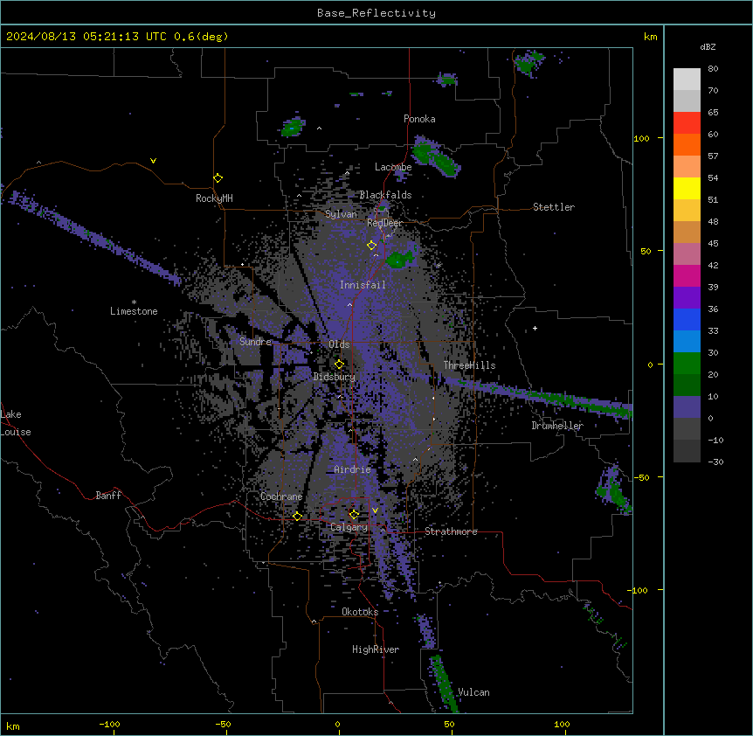Click the Okotoks town label
The image size is (753, 736).
[360, 612]
